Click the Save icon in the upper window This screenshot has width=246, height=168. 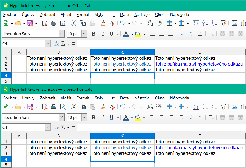click(30, 23)
